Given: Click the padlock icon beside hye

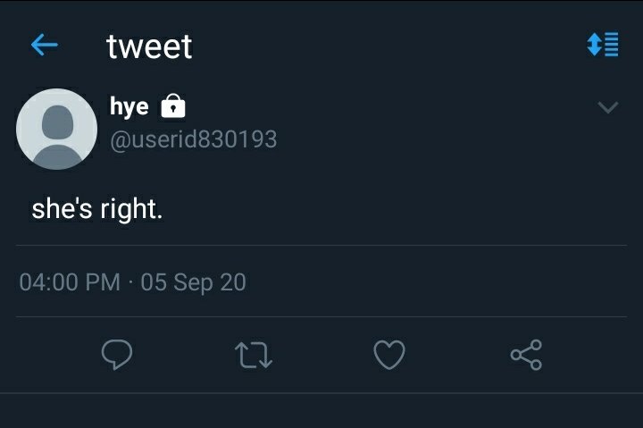Looking at the screenshot, I should click(x=173, y=105).
